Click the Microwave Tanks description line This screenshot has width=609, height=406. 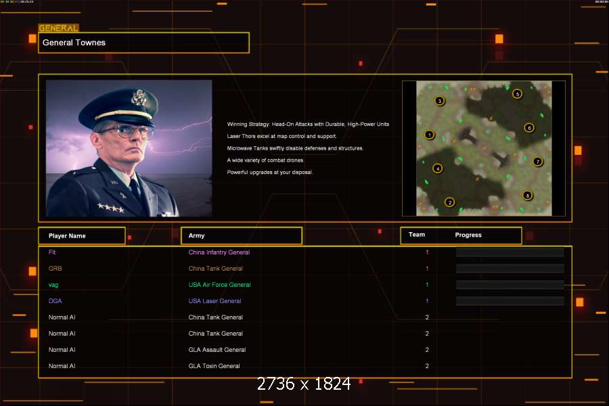[295, 148]
